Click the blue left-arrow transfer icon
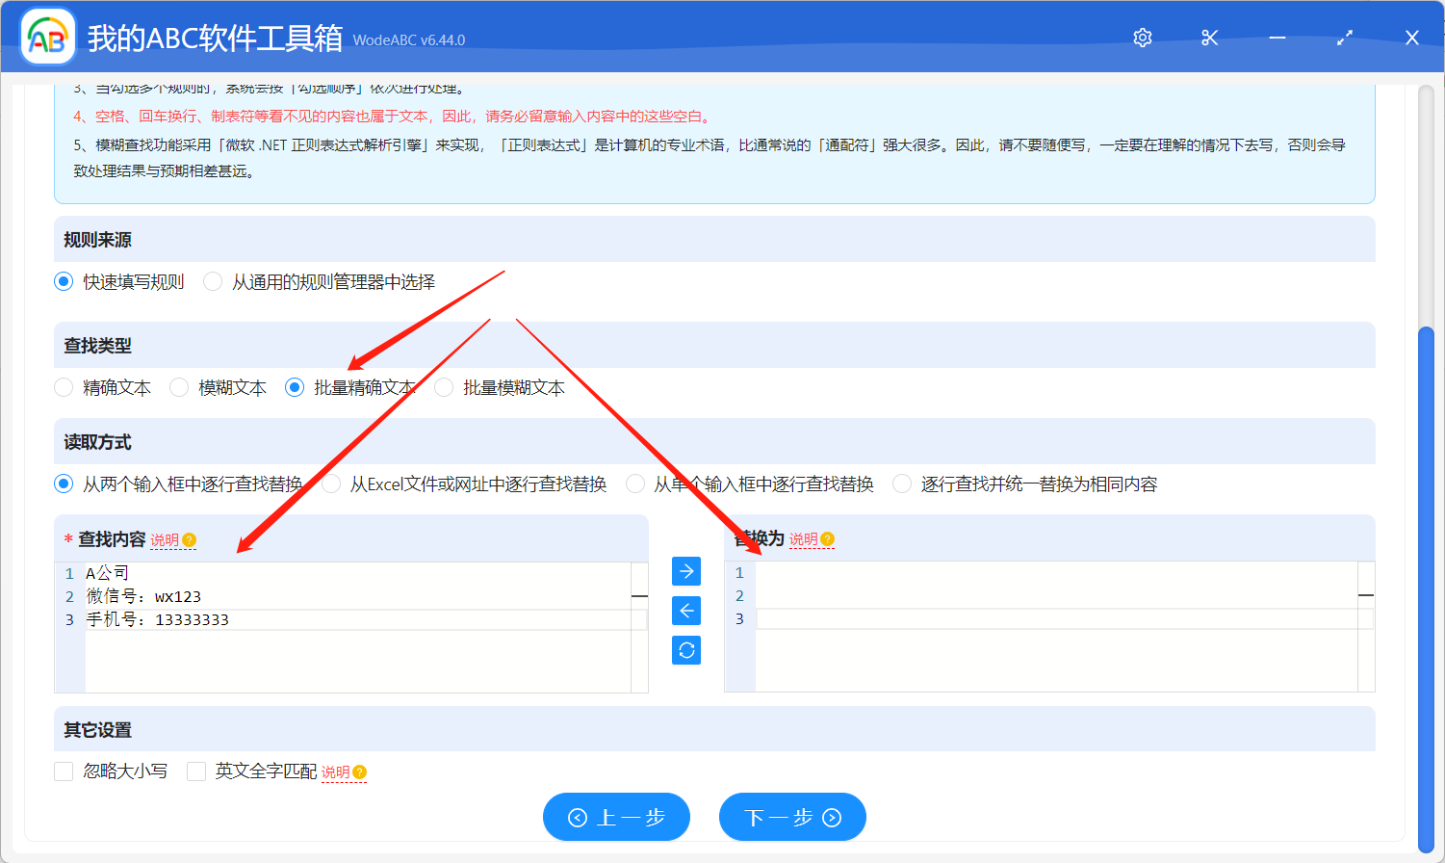1445x863 pixels. (685, 611)
